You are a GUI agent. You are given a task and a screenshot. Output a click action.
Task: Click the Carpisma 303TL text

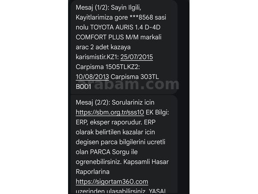coord(135,77)
